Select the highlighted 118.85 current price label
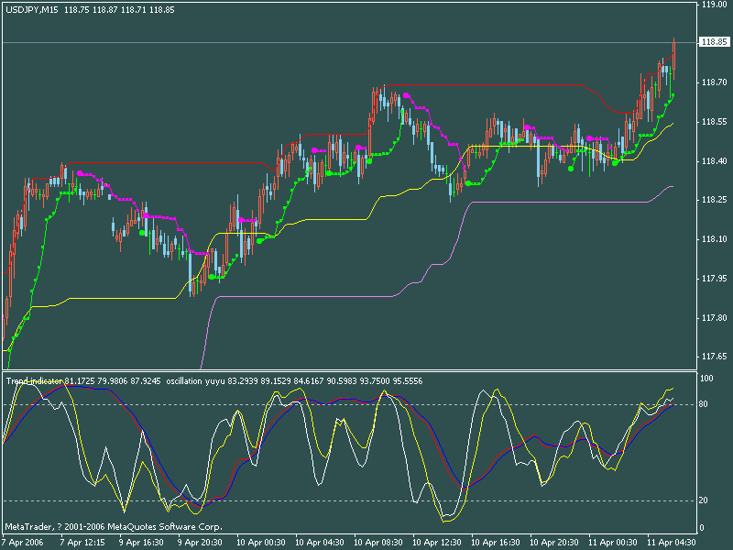Screen dimensions: 733x550 pos(713,42)
